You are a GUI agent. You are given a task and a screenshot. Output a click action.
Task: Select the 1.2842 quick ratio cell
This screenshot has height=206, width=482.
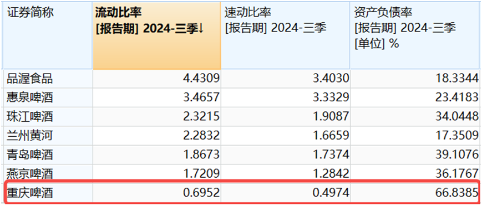pos(285,174)
